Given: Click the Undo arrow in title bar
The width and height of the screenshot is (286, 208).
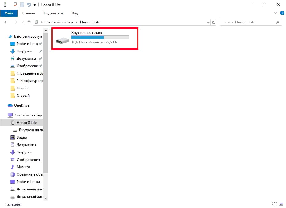Looking at the screenshot, I should coord(29,5).
